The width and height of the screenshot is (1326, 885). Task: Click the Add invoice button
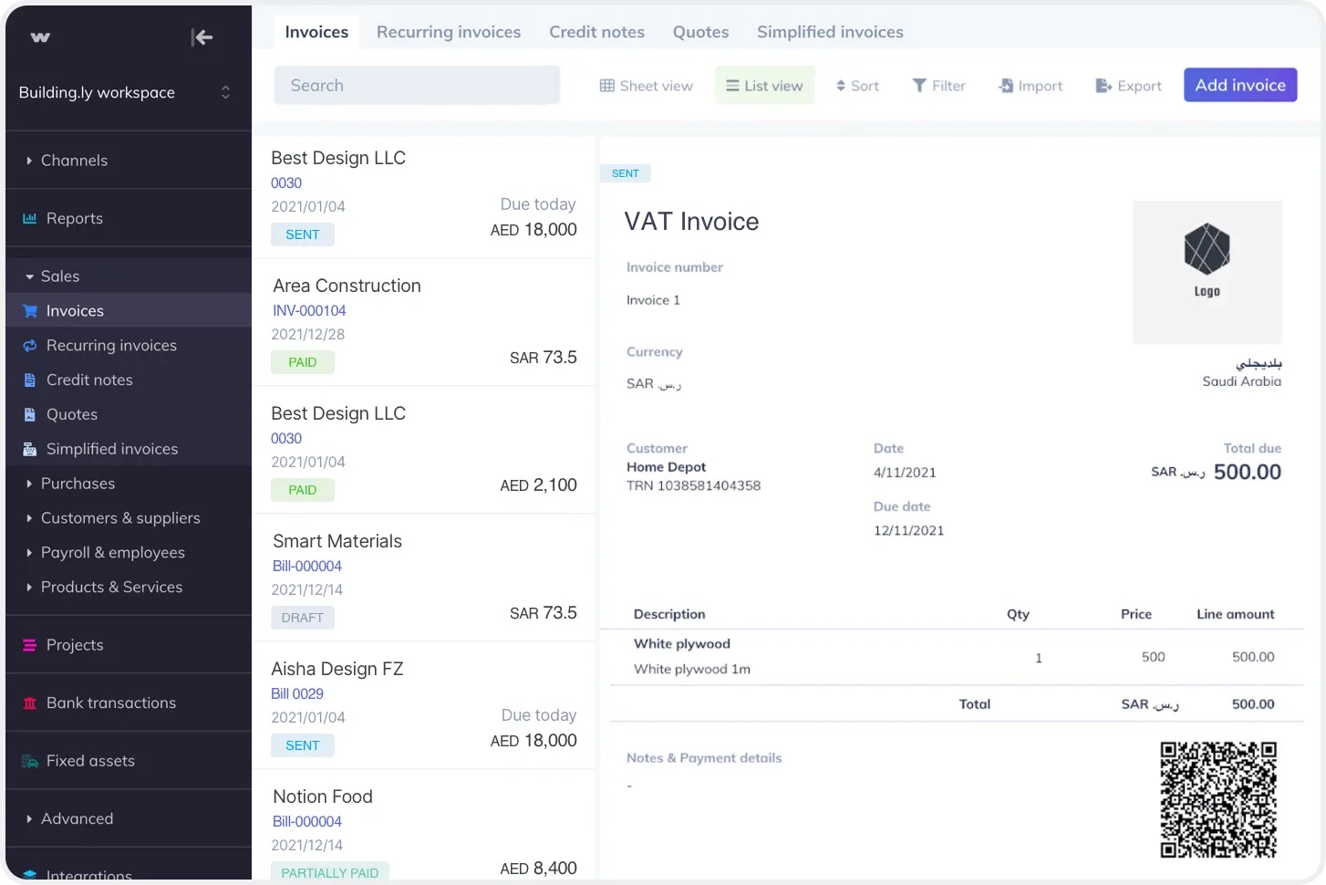click(x=1239, y=85)
